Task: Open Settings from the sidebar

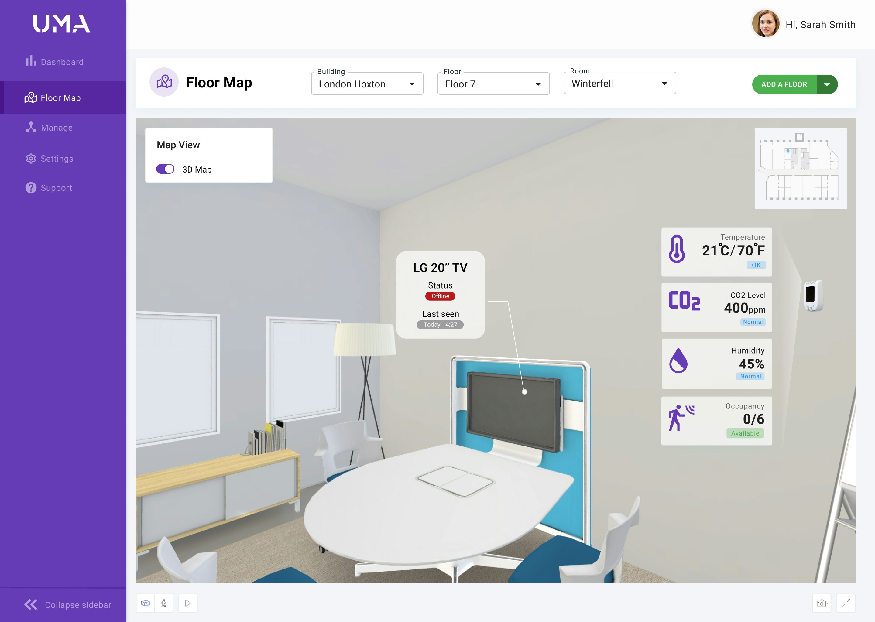Action: (57, 159)
